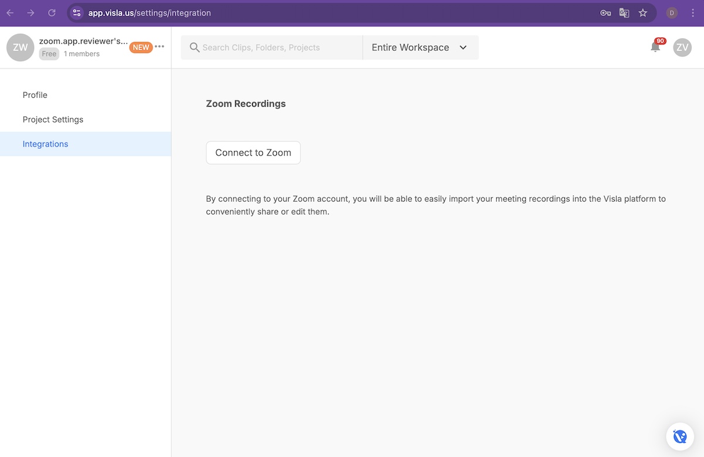The height and width of the screenshot is (457, 704).
Task: Open the Visla assistant chat icon
Action: pyautogui.click(x=681, y=436)
